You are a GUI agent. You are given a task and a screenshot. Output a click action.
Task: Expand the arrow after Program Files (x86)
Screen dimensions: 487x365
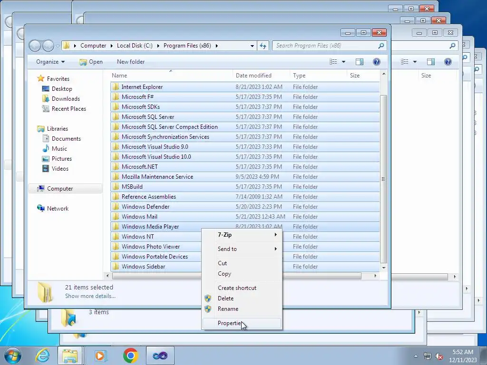(x=216, y=46)
